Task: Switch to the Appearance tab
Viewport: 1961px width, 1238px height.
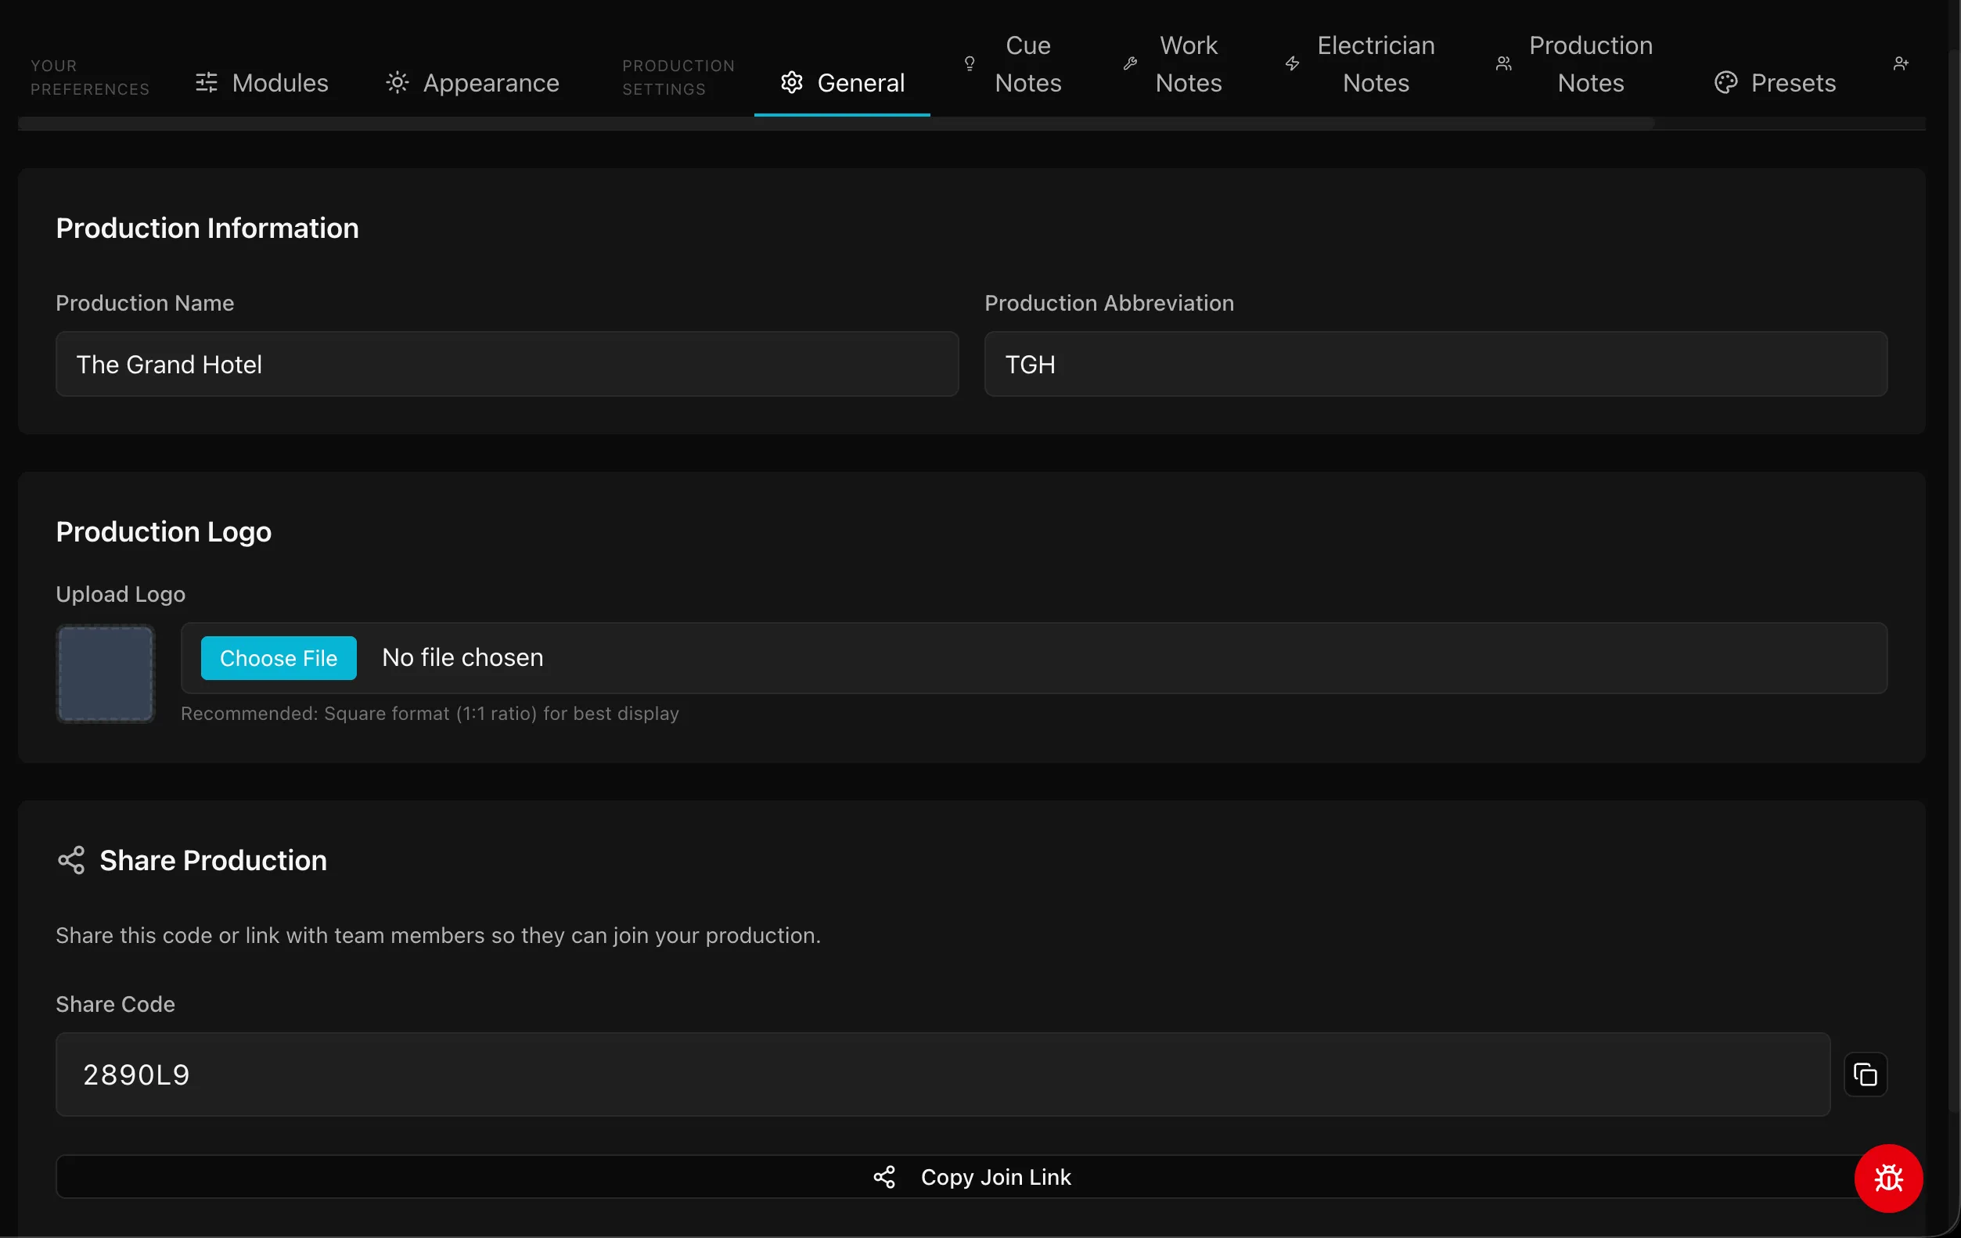Action: [473, 82]
